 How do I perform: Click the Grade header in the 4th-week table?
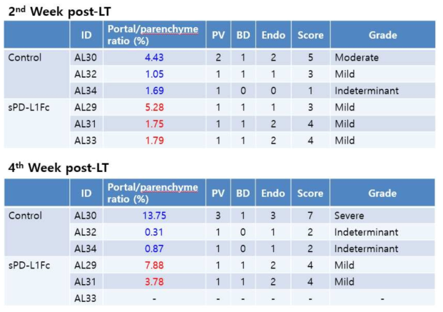click(x=382, y=193)
